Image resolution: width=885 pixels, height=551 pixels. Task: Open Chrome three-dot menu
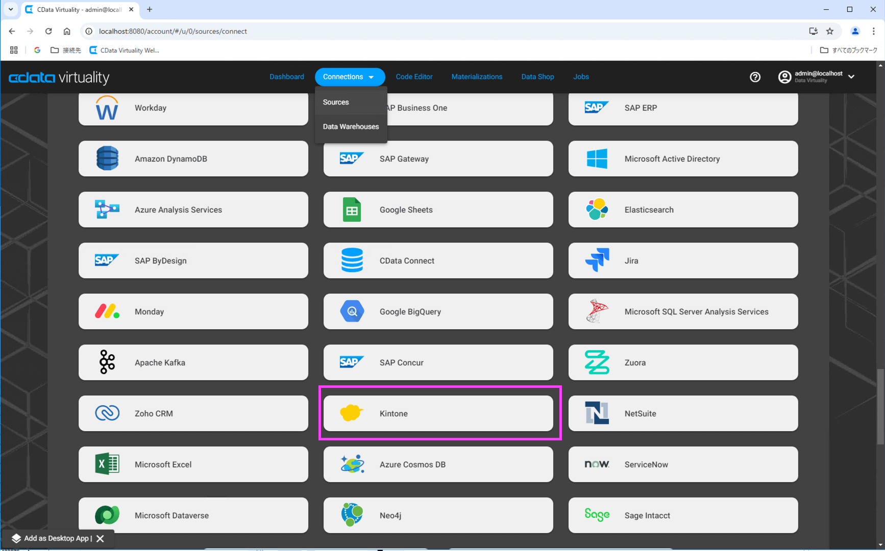pos(874,31)
